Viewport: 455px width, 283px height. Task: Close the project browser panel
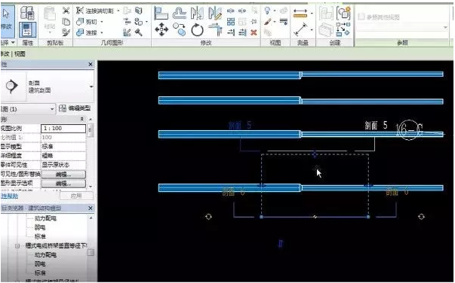(91, 208)
